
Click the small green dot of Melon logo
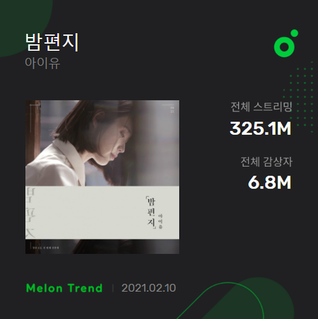(294, 33)
